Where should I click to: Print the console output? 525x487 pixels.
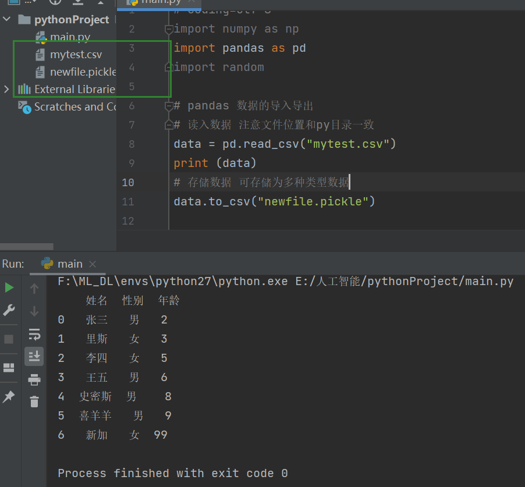(34, 379)
